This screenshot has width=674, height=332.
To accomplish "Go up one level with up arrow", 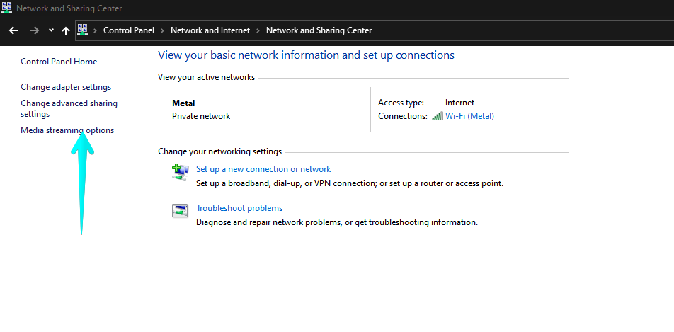I will pyautogui.click(x=66, y=30).
